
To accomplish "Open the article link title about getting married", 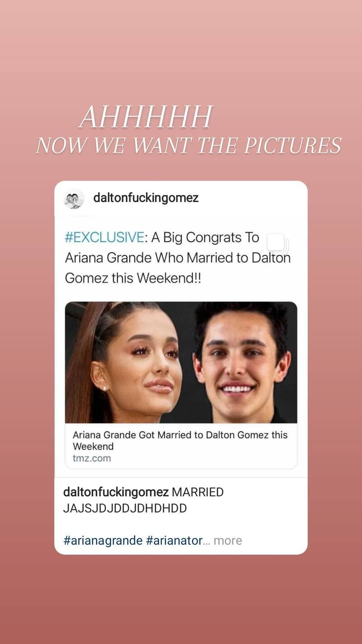I will pos(180,441).
